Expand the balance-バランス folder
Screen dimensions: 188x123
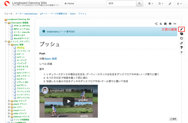click(9, 116)
